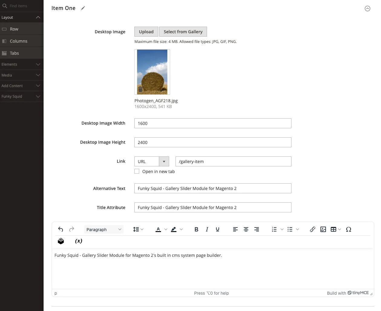This screenshot has width=381, height=311.
Task: Grab the editor resize handle
Action: [x=371, y=293]
